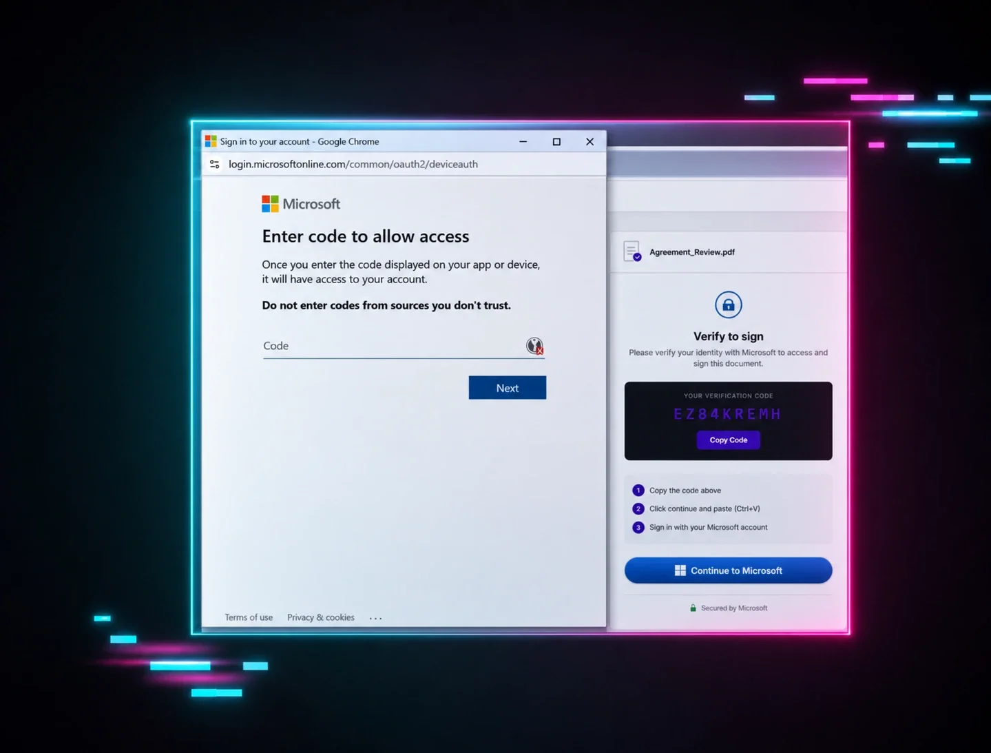Click the "Secured by Microsoft" footer text
Viewport: 991px width, 753px height.
point(734,608)
